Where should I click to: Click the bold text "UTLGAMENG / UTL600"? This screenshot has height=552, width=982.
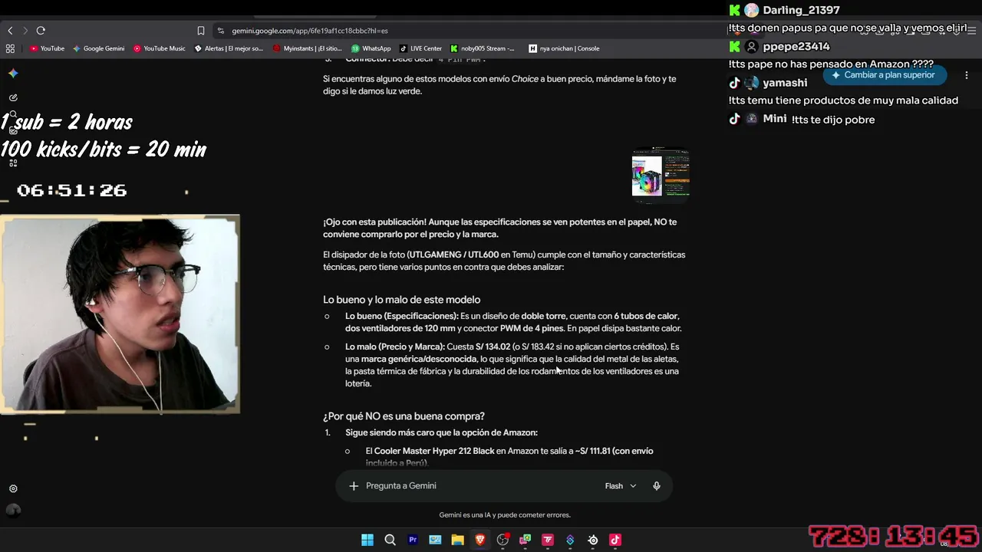tap(454, 255)
